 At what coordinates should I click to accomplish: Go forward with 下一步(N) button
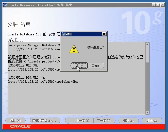tap(104, 121)
